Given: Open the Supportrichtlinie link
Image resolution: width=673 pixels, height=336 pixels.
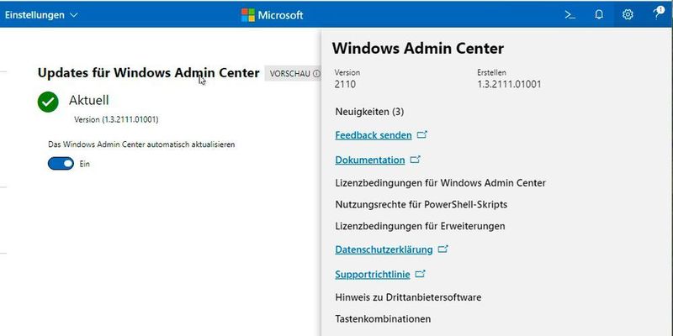Looking at the screenshot, I should [x=373, y=275].
